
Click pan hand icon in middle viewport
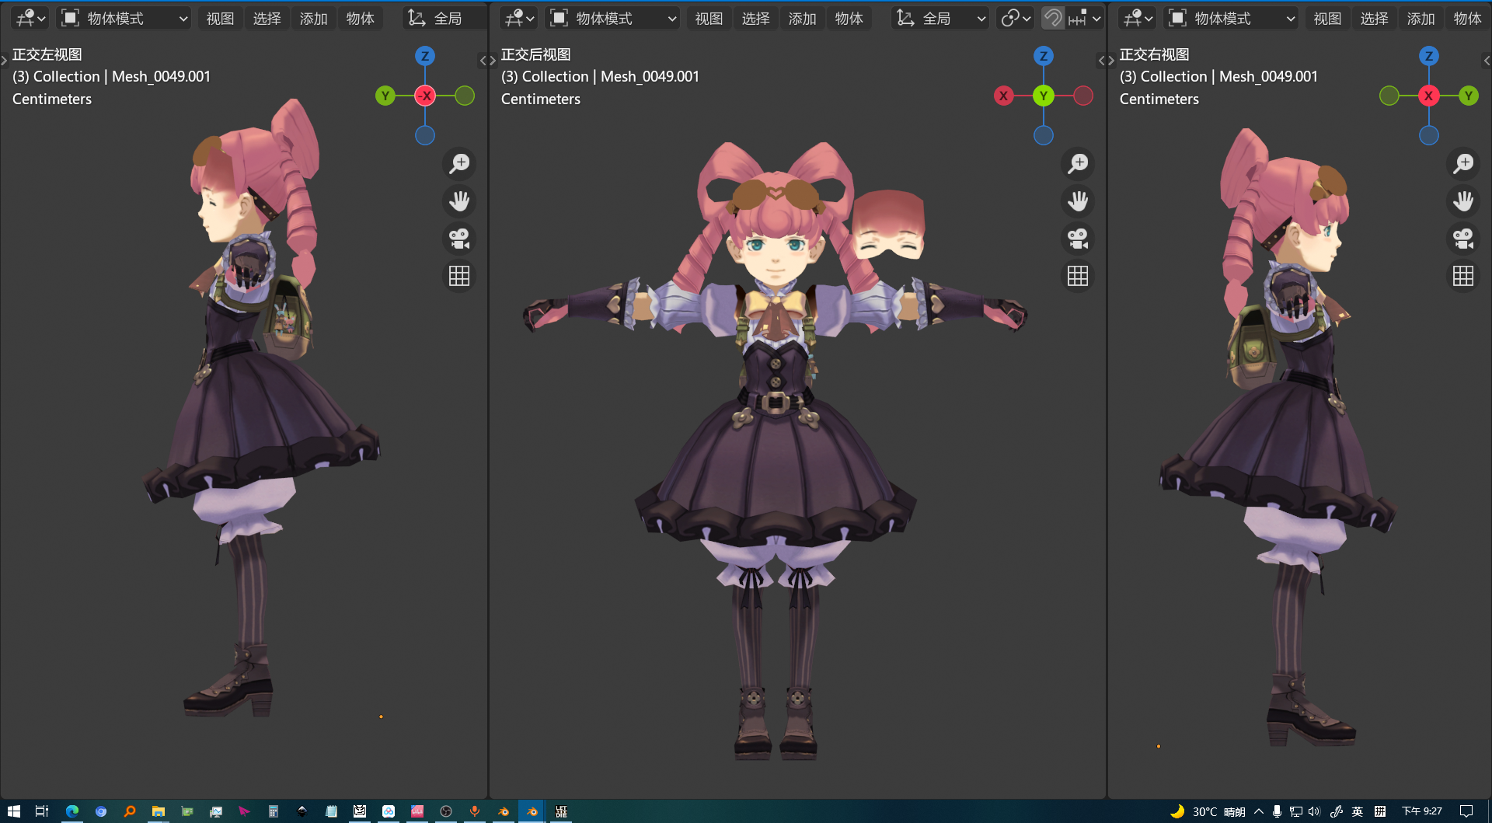click(1078, 201)
